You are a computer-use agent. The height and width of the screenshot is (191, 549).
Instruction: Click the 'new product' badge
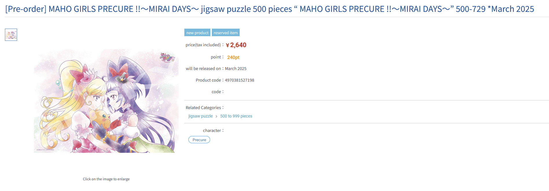click(197, 33)
